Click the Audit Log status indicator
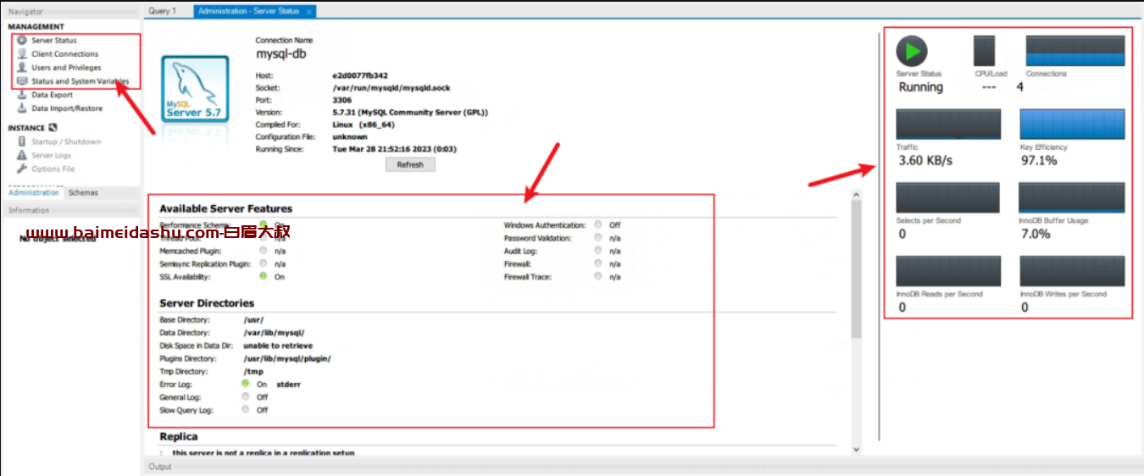The image size is (1144, 476). coord(598,251)
